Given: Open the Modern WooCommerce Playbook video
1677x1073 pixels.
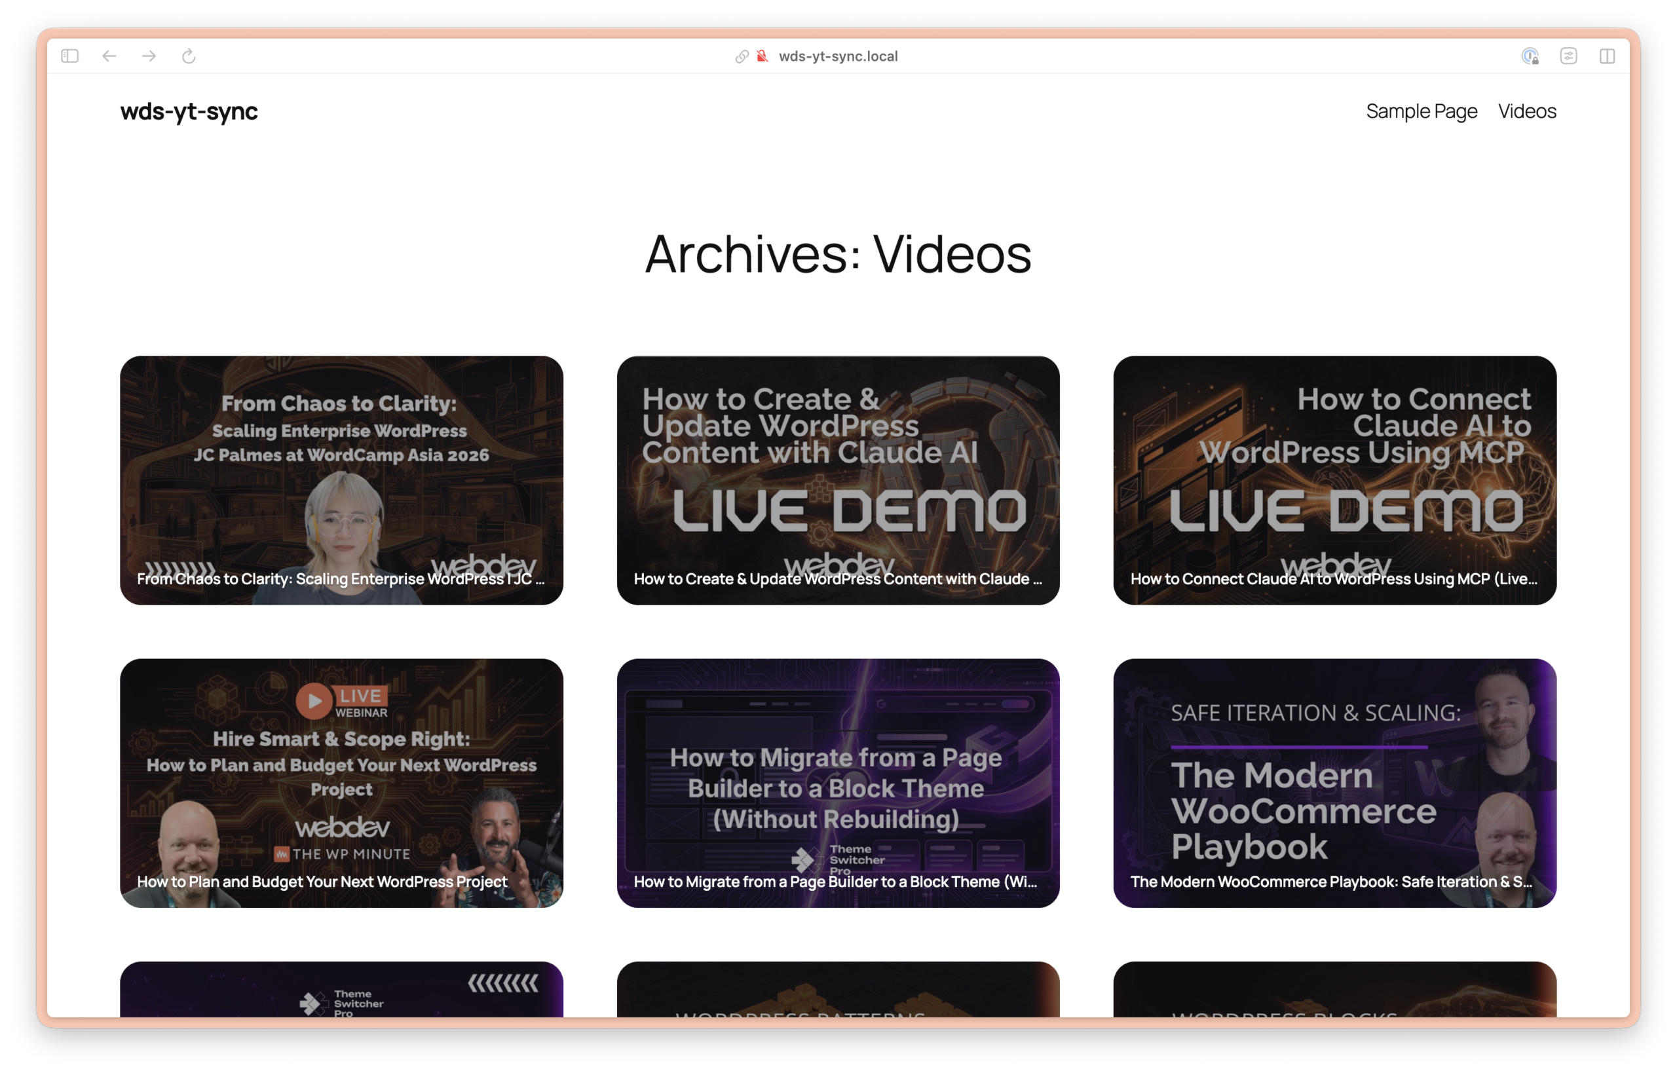Looking at the screenshot, I should (x=1334, y=782).
